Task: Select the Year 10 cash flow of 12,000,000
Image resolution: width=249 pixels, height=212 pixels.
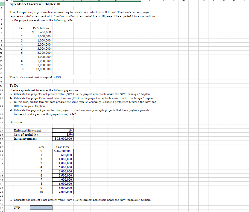Action: 62,192
